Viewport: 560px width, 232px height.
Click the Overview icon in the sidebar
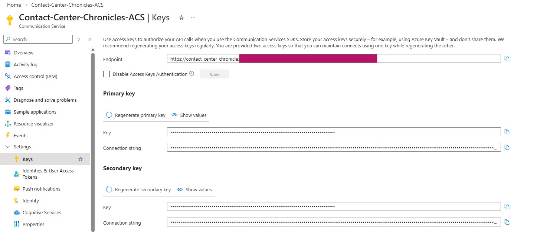[7, 53]
